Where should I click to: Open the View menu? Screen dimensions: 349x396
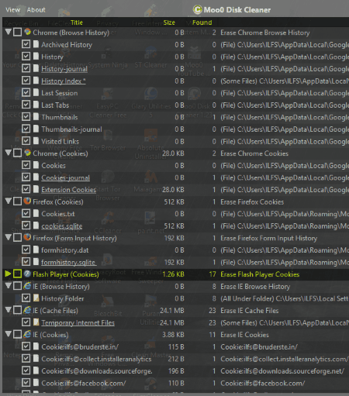(12, 10)
